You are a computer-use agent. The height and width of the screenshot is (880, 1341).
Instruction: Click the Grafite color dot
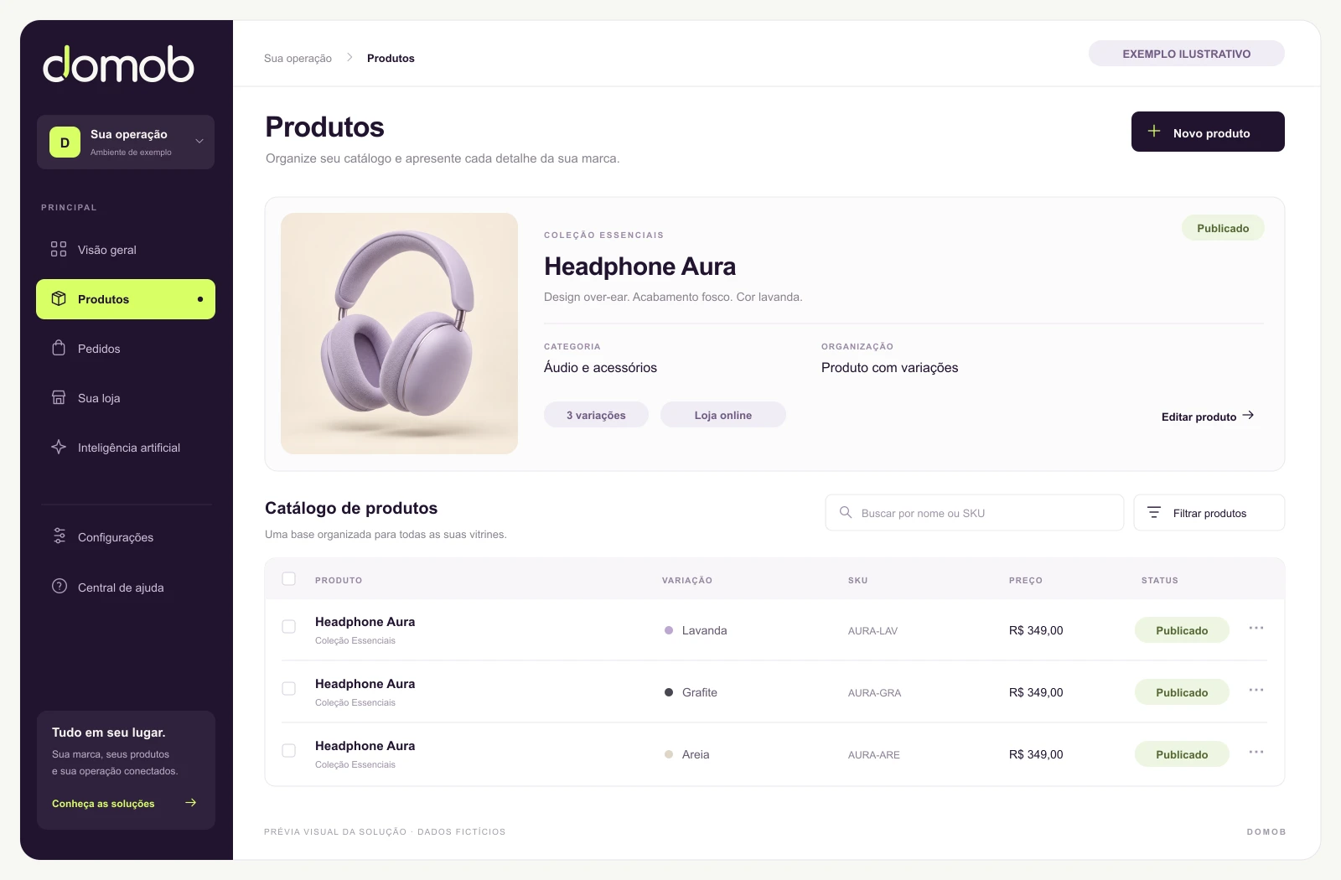coord(669,692)
